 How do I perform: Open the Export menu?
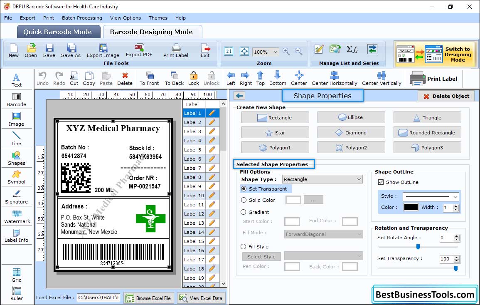click(x=27, y=18)
